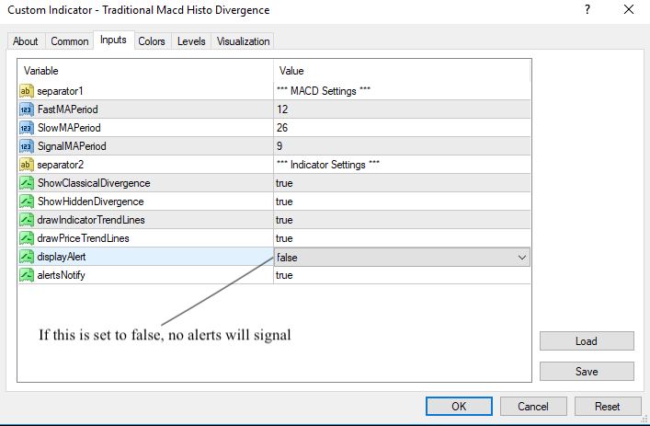Select the FastMAPeriod value 12 field
The image size is (650, 426).
click(x=402, y=109)
